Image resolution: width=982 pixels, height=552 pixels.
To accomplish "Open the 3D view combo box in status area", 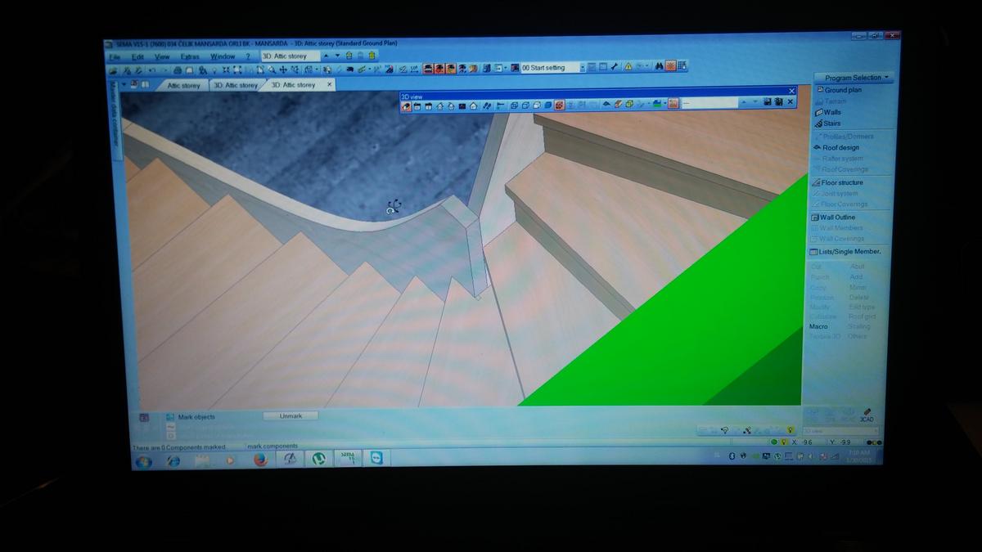I will click(x=840, y=431).
